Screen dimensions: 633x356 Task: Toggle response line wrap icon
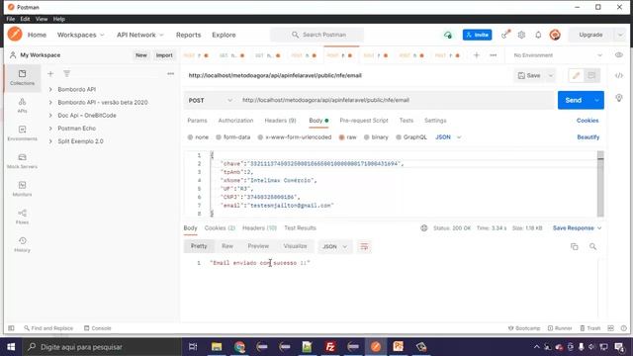coord(364,246)
